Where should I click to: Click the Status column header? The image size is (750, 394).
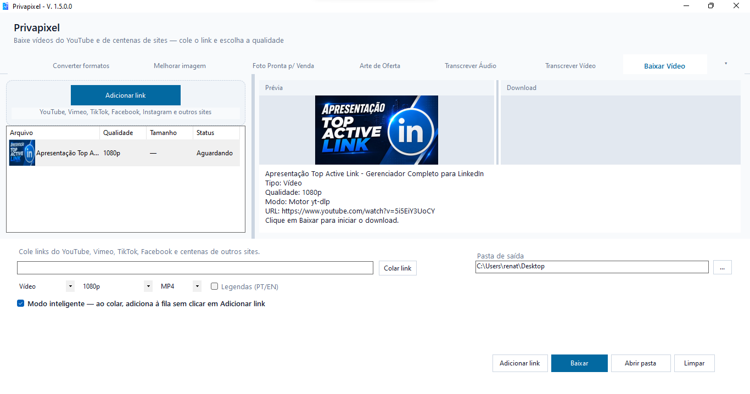(x=216, y=133)
